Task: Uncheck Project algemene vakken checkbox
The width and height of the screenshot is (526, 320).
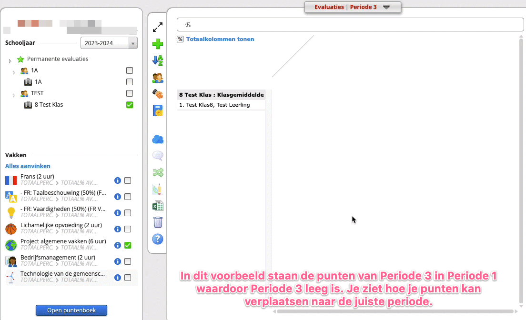Action: [x=128, y=245]
